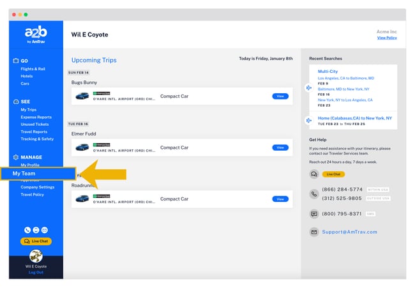Click the Wil E Coyote profile avatar
The width and height of the screenshot is (415, 288).
36,255
